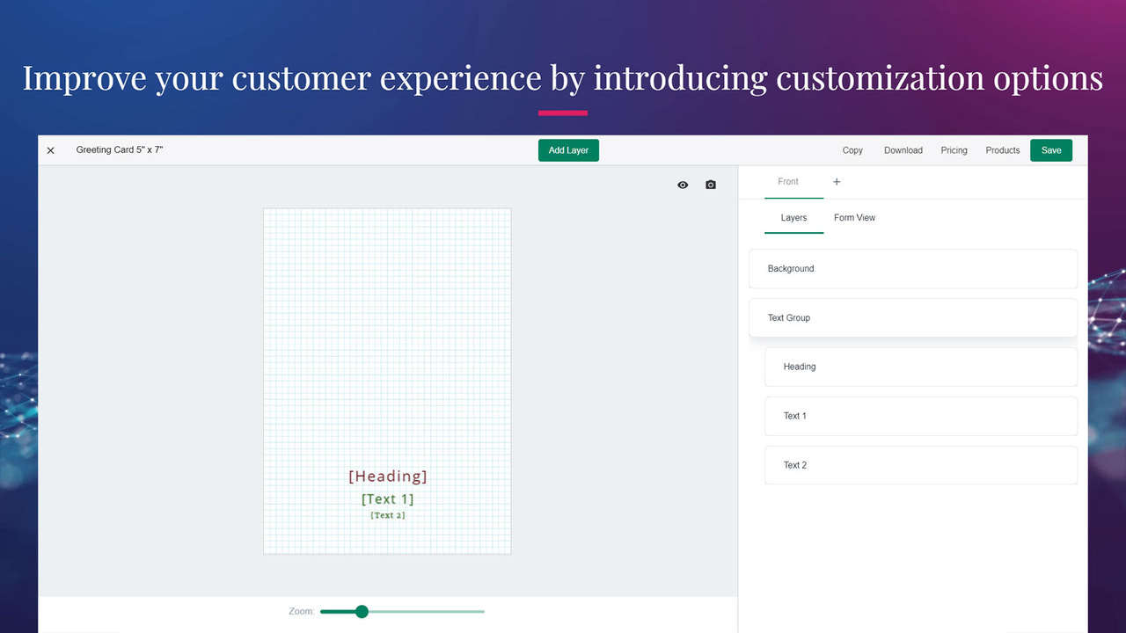Image resolution: width=1126 pixels, height=633 pixels.
Task: Expand the Background layer entry
Action: point(912,268)
